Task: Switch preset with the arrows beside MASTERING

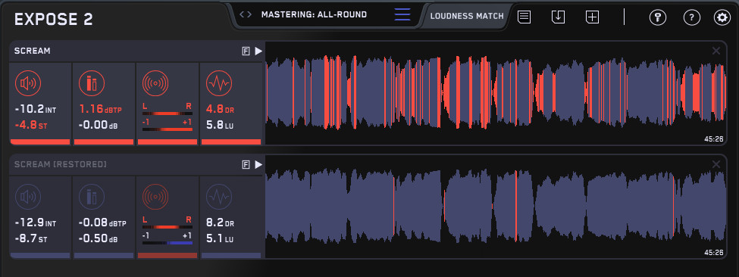Action: [x=246, y=14]
